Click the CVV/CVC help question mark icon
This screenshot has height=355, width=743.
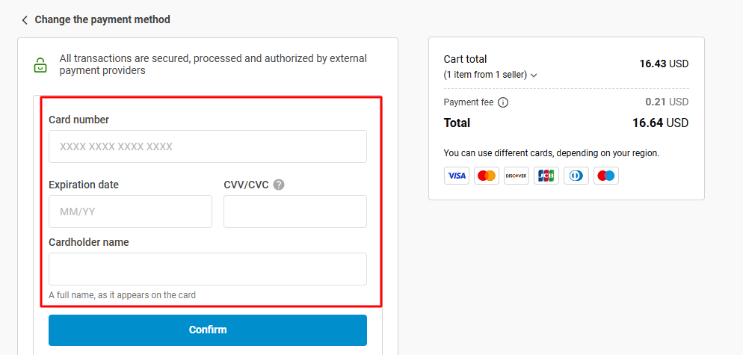tap(279, 185)
